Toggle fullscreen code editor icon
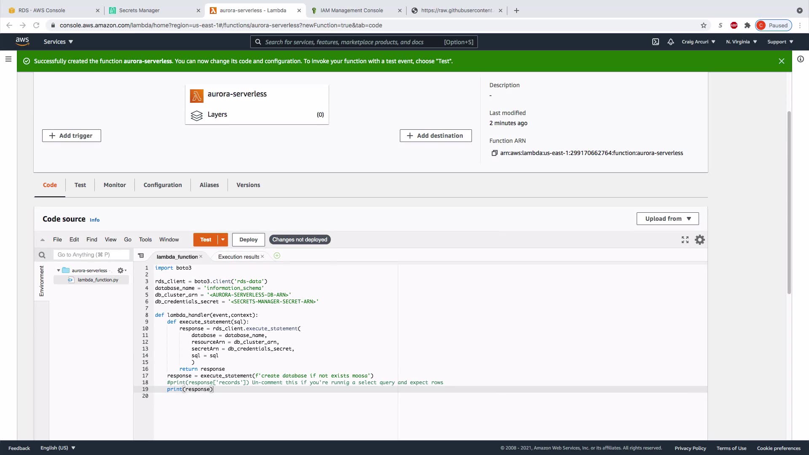809x455 pixels. point(685,240)
